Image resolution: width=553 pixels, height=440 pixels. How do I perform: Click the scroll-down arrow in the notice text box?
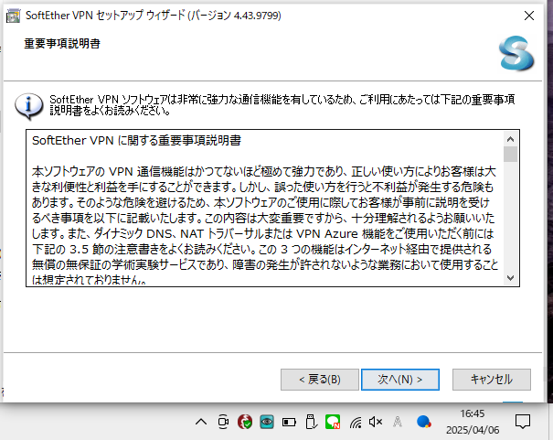point(510,278)
